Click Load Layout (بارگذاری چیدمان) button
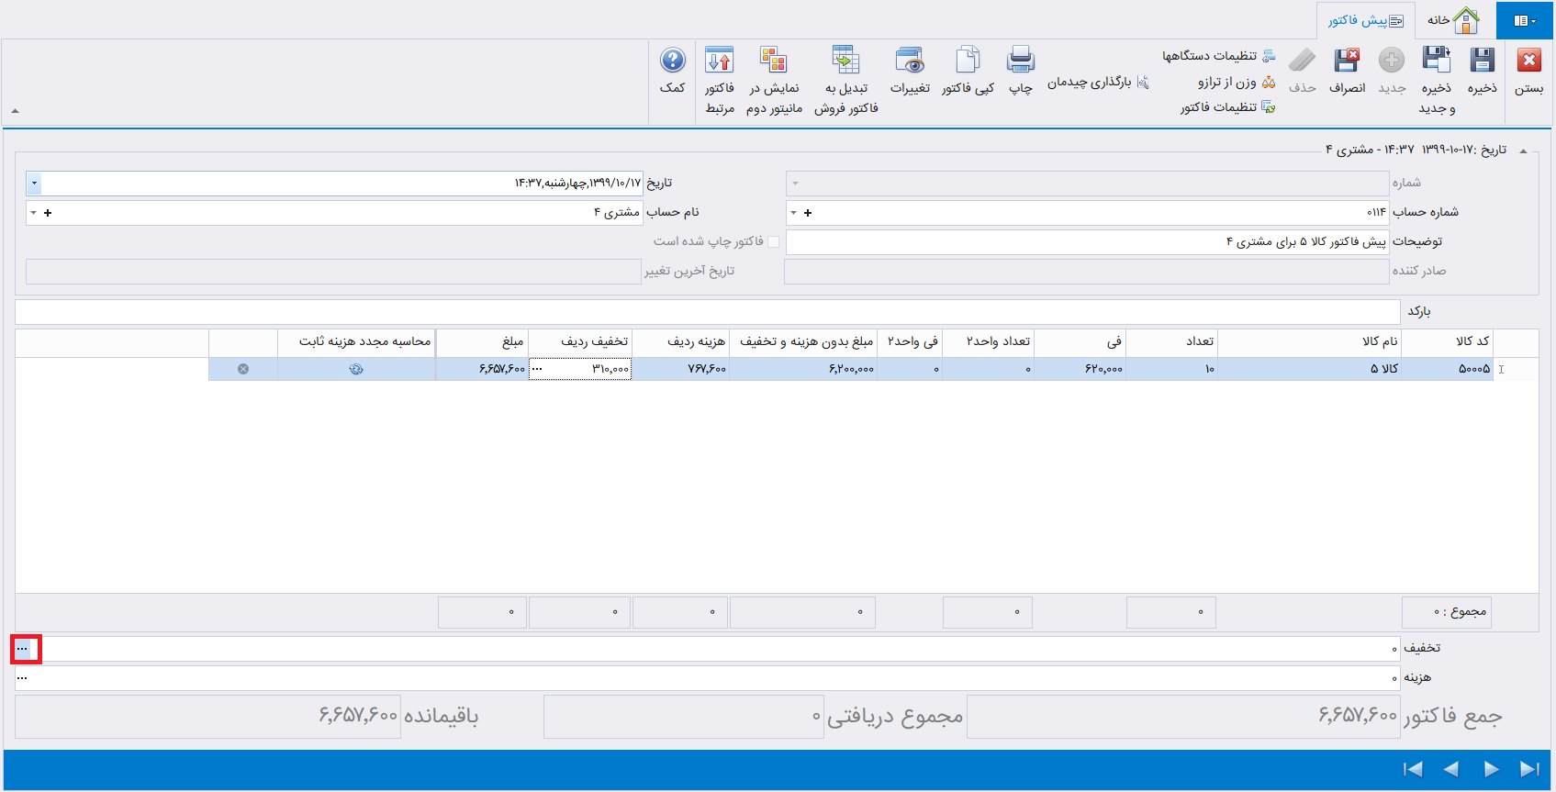The width and height of the screenshot is (1556, 792). [x=1098, y=82]
